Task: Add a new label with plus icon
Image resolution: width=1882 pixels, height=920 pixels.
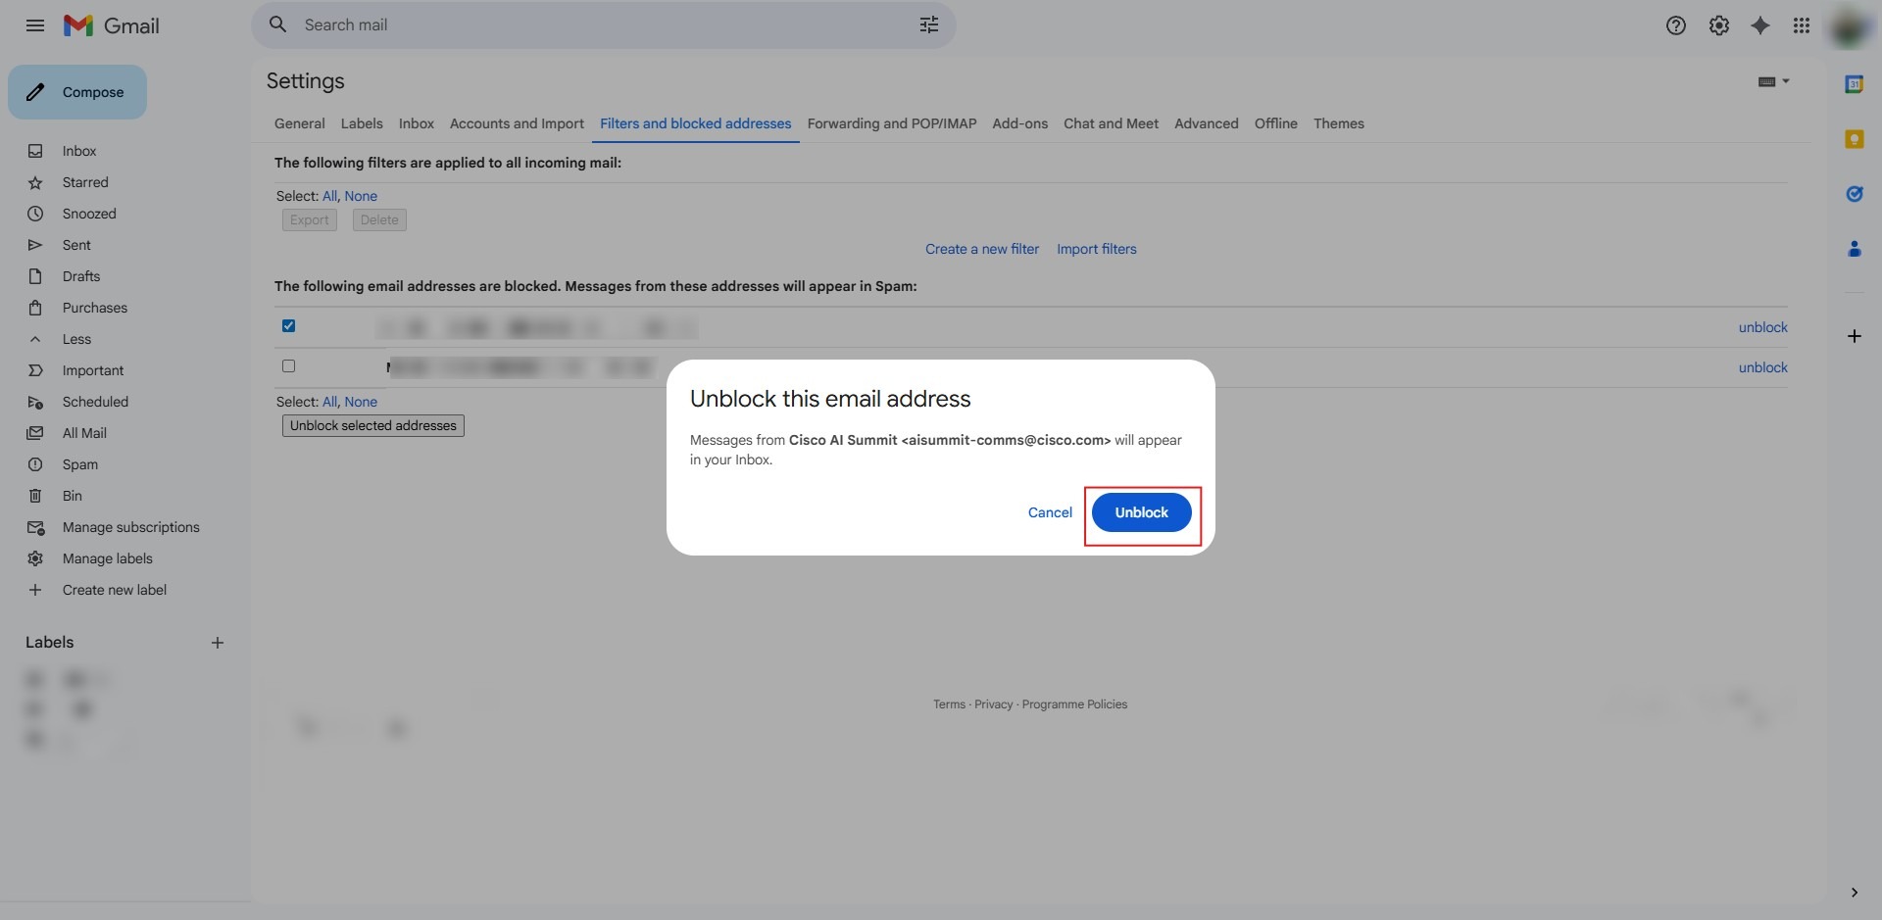Action: point(218,643)
